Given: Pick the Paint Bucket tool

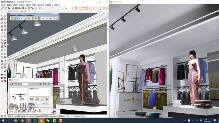Looking at the screenshot, I should (x=2, y=19).
